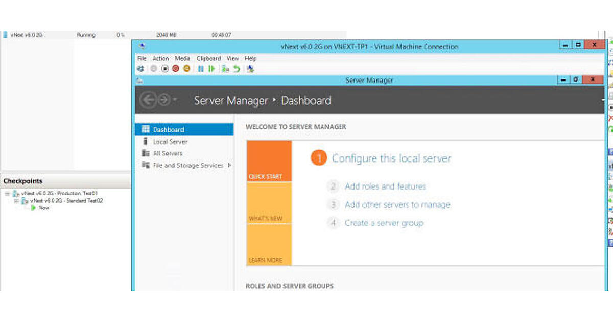Click the VM Connection window title icon

coord(142,46)
